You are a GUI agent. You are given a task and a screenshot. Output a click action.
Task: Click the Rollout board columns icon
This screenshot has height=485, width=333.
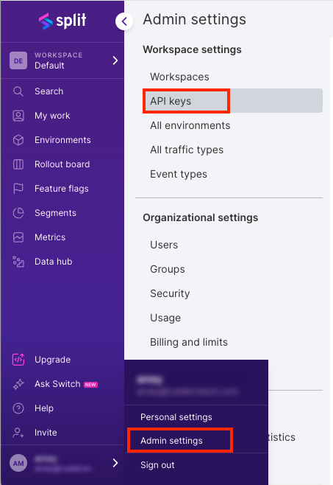pyautogui.click(x=18, y=164)
